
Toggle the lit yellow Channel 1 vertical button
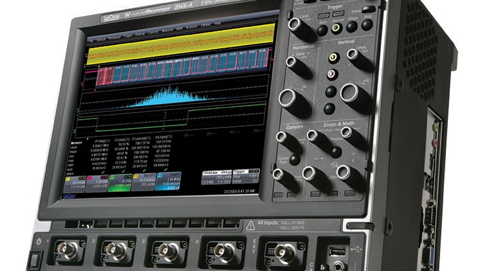click(334, 58)
